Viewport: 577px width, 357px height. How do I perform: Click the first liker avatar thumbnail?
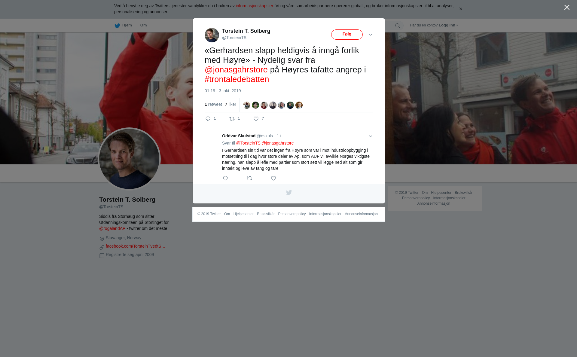(247, 105)
